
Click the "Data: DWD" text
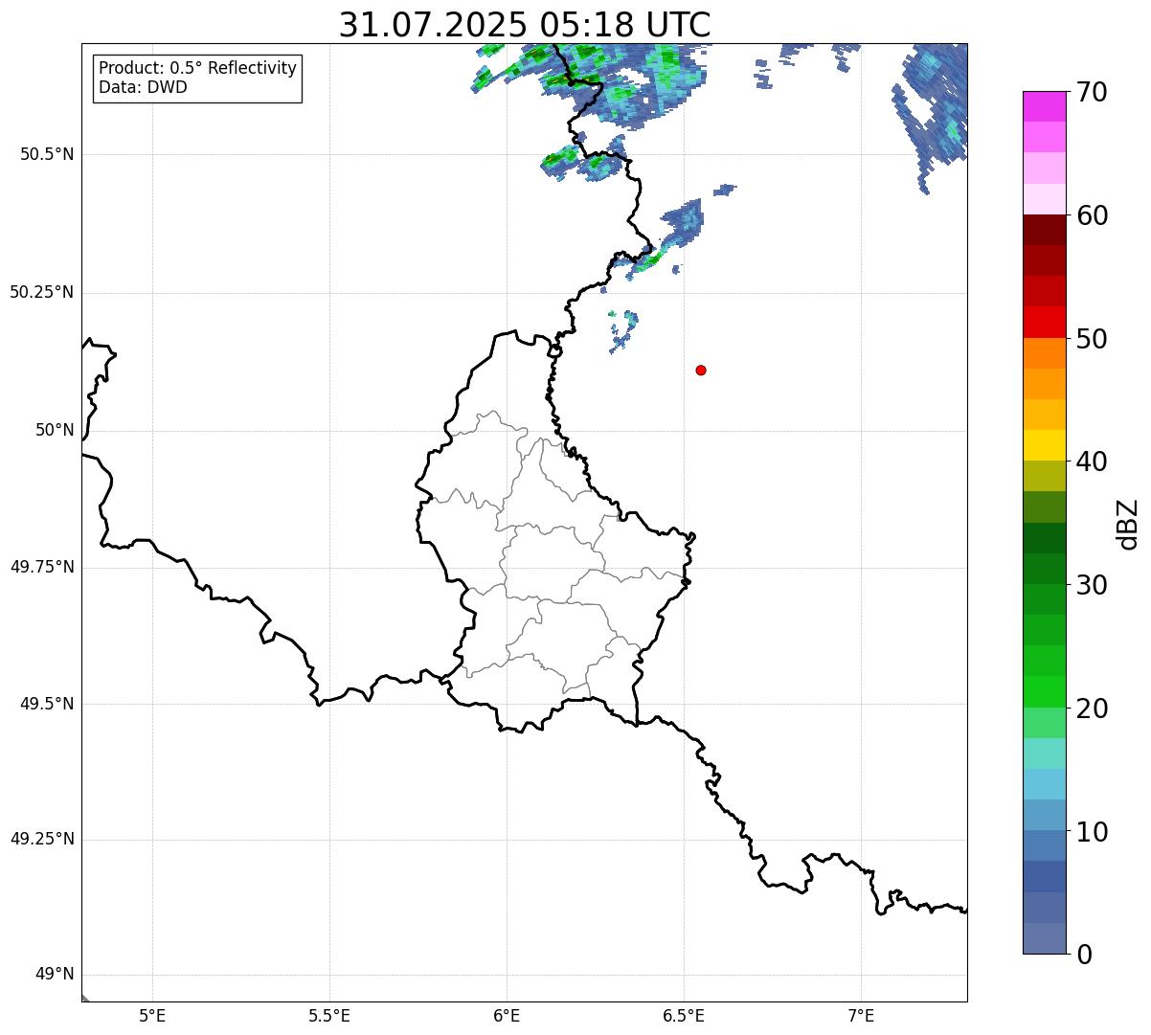143,87
